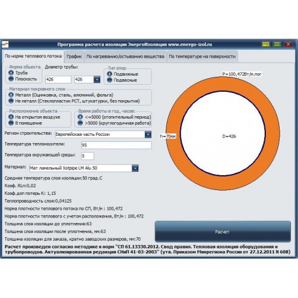
Task: Select the Труба shape radio button
Action: (11, 73)
